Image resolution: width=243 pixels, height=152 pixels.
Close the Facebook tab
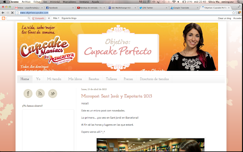pos(73,8)
